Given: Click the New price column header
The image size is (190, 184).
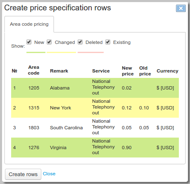Looking at the screenshot, I should click(128, 71).
